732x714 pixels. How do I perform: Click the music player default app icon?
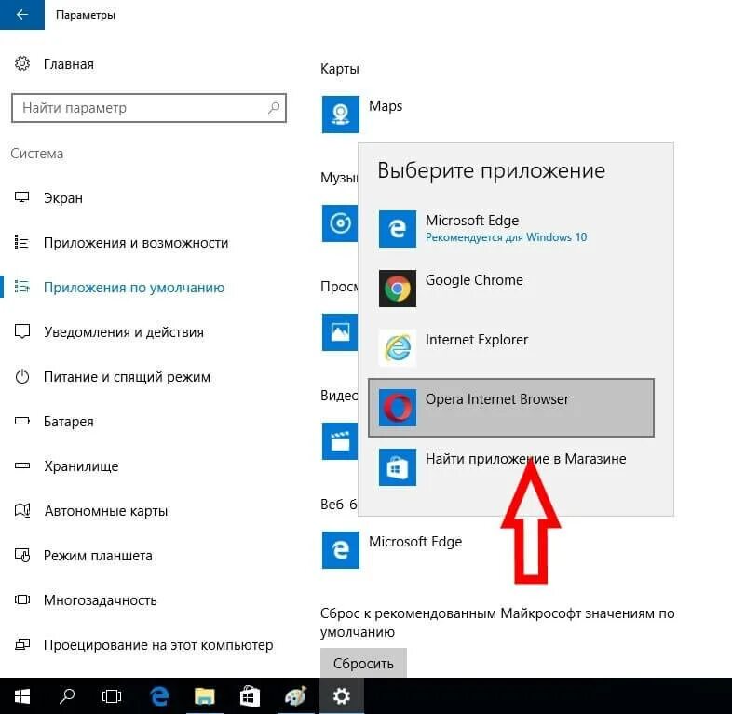[340, 223]
